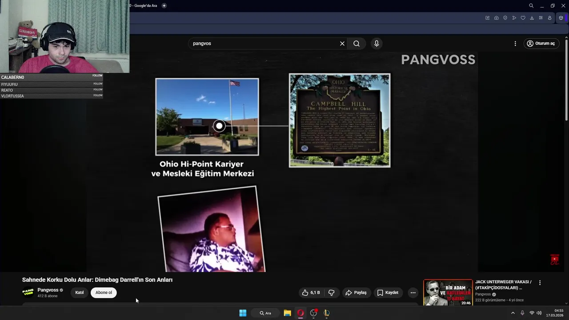Screen dimensions: 569x320
Task: Open the Pangvoss channel avatar
Action: 28,292
